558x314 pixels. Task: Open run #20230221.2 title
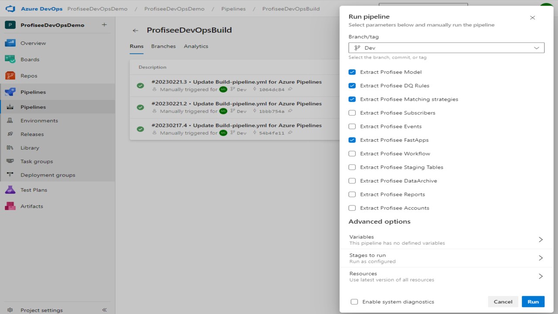click(x=236, y=104)
